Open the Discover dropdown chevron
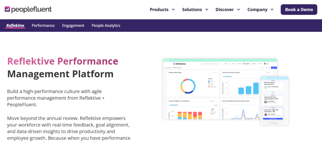322x143 pixels. (x=239, y=10)
